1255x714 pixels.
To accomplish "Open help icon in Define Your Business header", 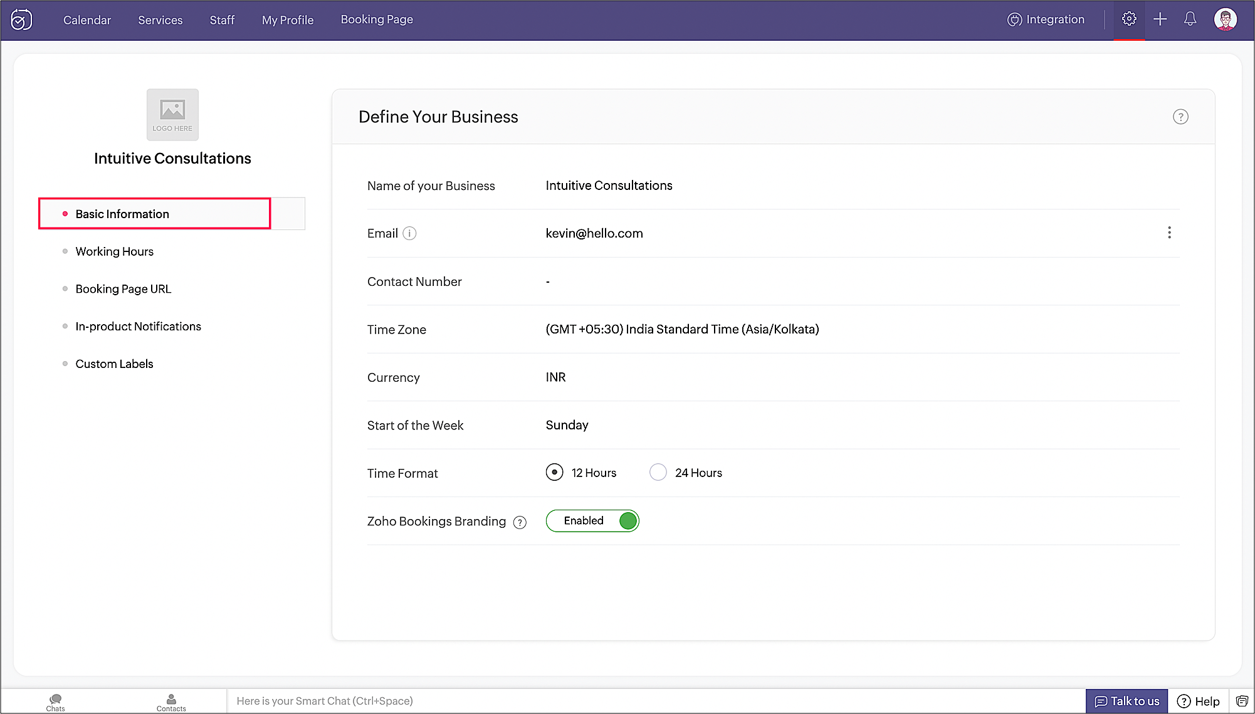I will coord(1180,117).
